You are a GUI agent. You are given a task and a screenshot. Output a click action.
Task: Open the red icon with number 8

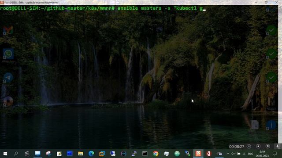[x=209, y=154]
